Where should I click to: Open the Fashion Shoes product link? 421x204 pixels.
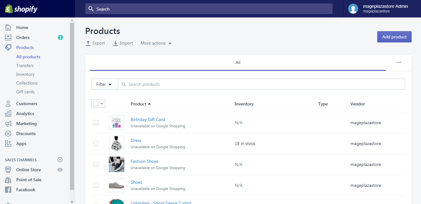coord(144,161)
